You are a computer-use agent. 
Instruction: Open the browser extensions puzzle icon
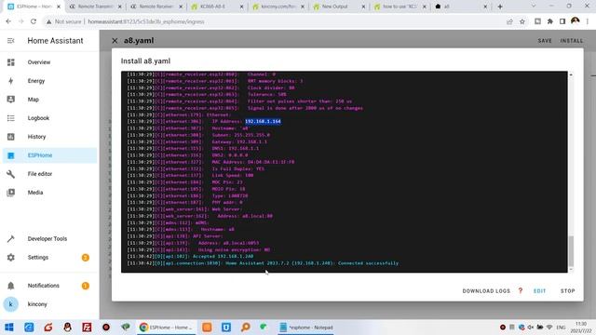[550, 21]
